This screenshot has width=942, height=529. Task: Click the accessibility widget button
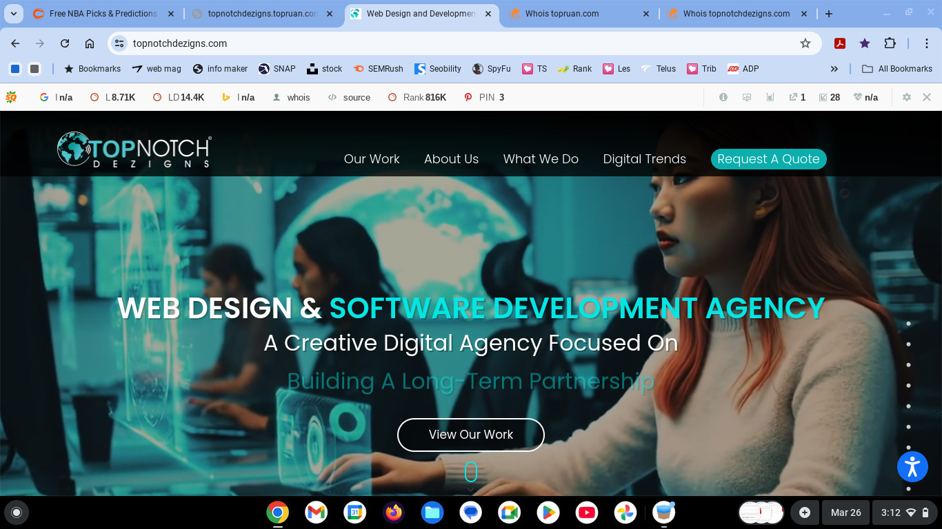point(912,466)
